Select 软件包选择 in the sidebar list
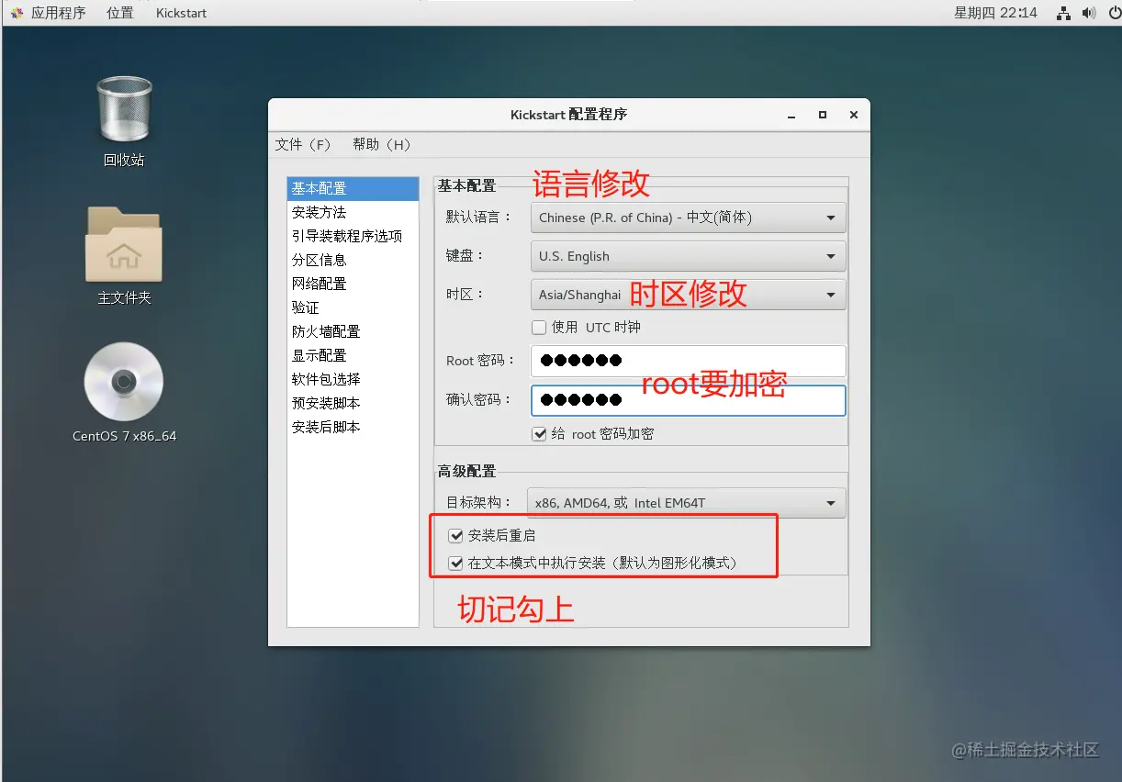Image resolution: width=1122 pixels, height=782 pixels. tap(353, 379)
